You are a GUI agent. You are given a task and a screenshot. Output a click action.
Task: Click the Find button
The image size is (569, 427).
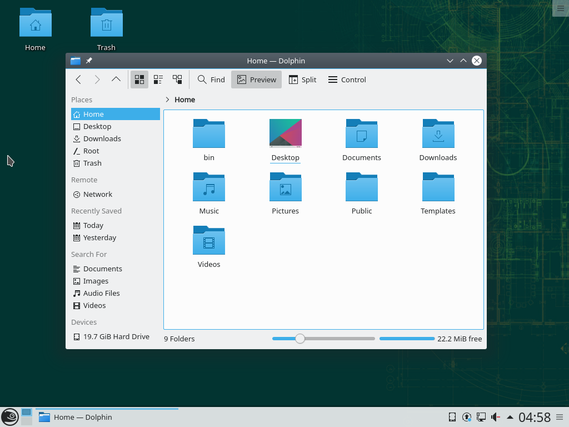211,80
